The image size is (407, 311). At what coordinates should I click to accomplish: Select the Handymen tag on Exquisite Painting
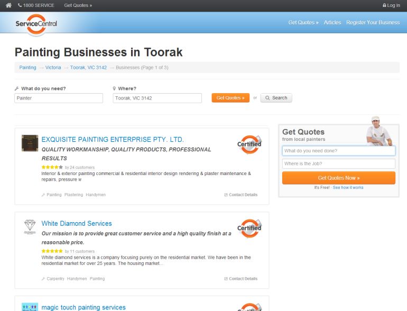click(x=96, y=195)
